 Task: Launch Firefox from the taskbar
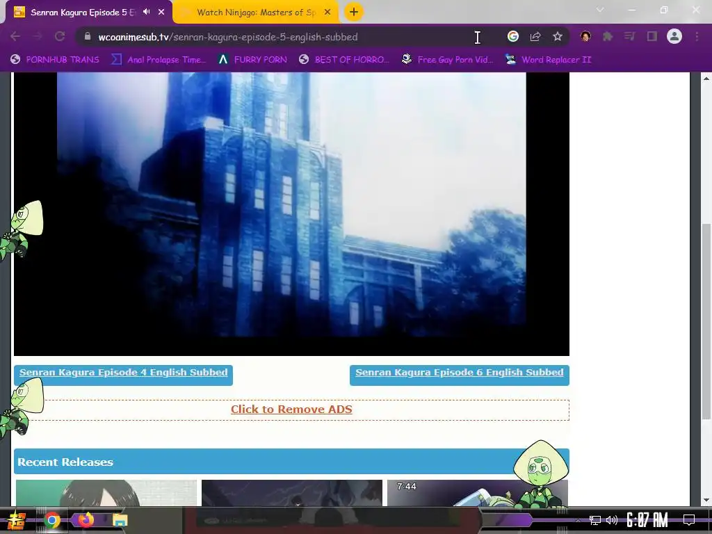click(86, 519)
